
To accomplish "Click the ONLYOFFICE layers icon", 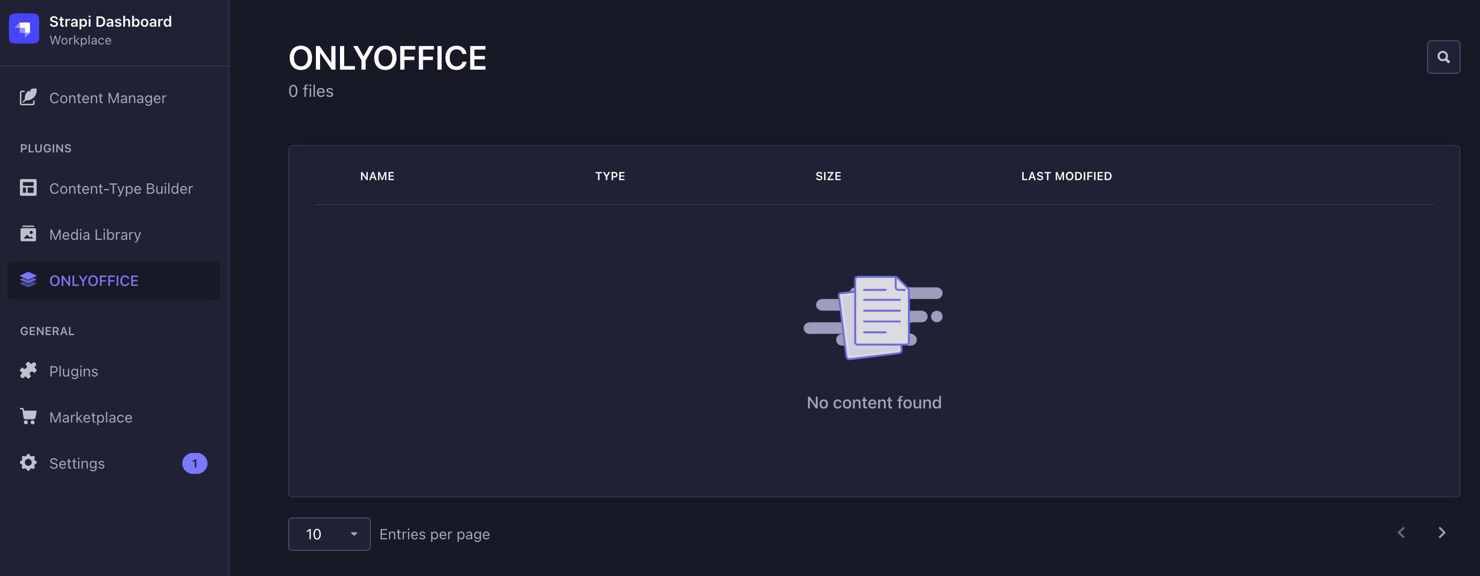I will click(28, 280).
